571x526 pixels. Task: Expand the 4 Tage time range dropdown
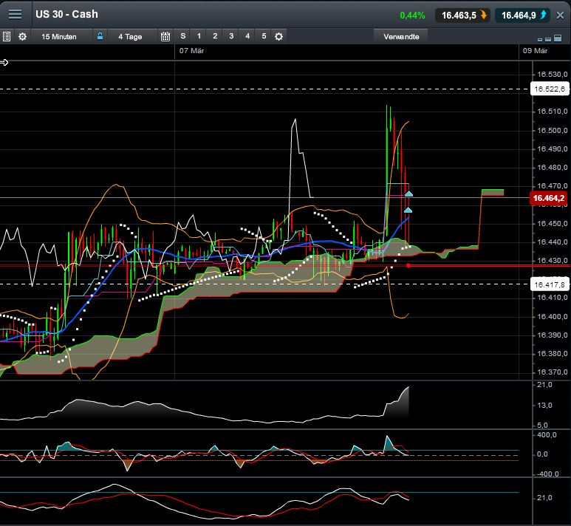coord(130,36)
